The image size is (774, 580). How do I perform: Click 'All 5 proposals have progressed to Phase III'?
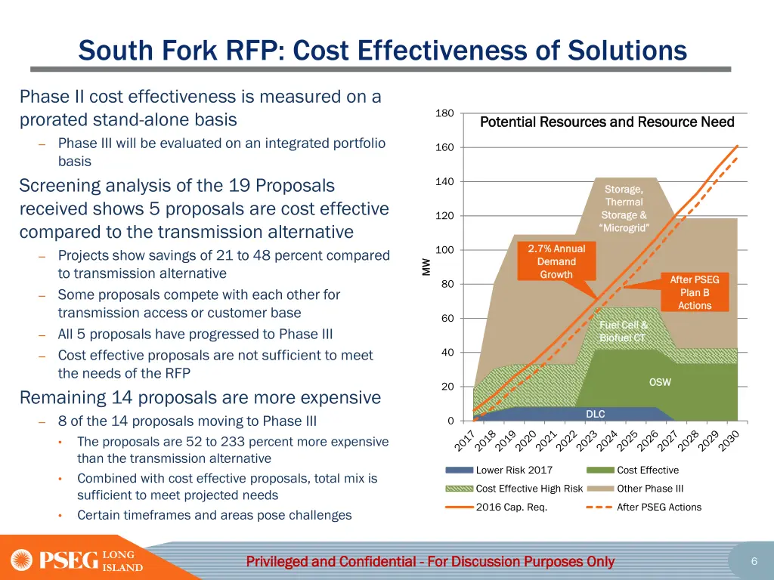195,335
